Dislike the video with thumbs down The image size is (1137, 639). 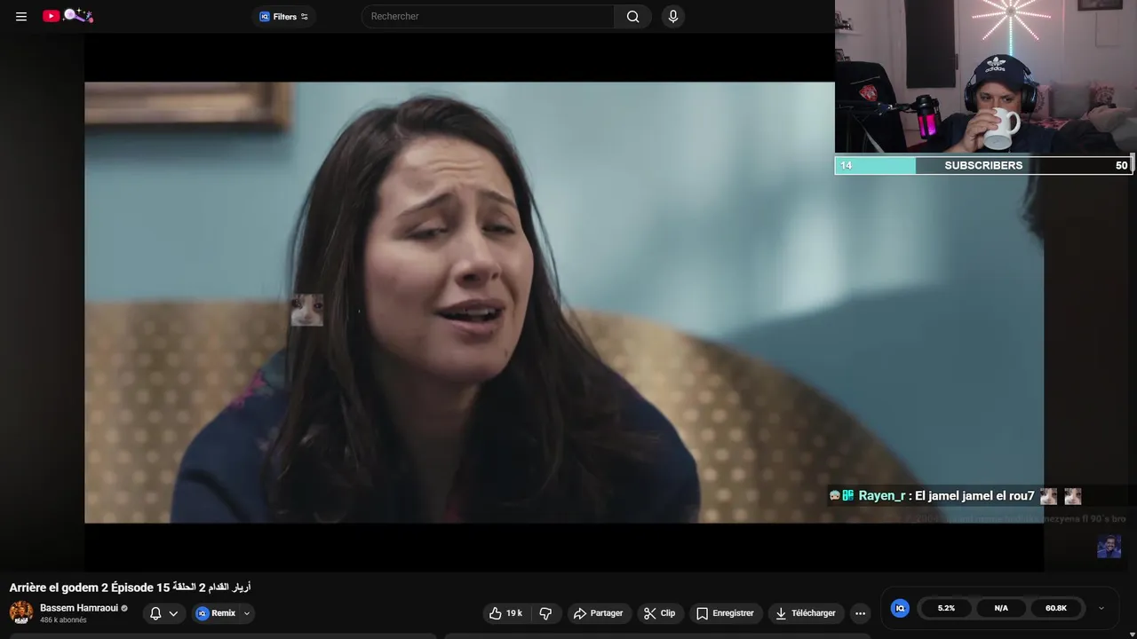coord(545,613)
